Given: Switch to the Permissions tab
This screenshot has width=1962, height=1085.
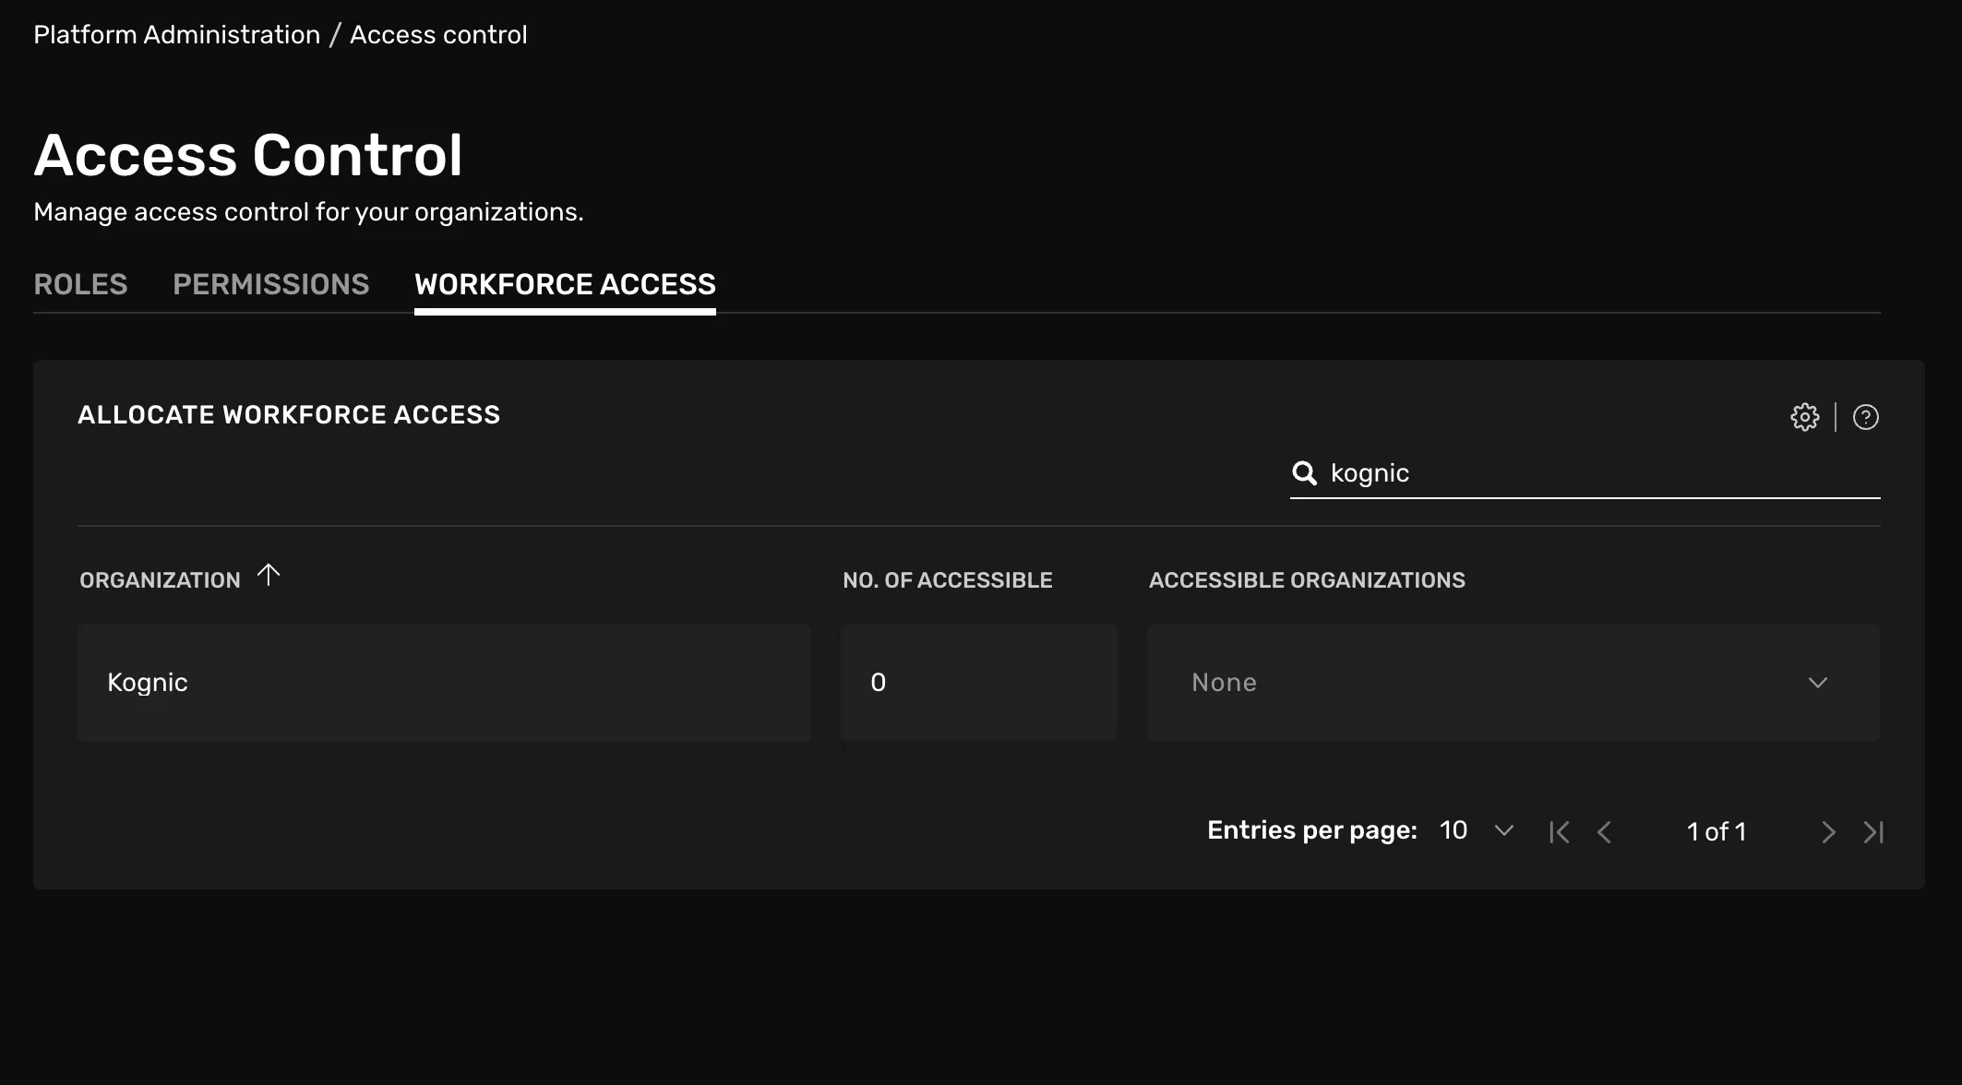Looking at the screenshot, I should coord(271,284).
